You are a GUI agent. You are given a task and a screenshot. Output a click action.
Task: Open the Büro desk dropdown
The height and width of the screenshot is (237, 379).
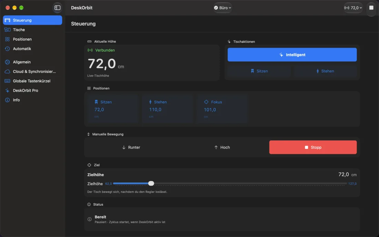222,8
